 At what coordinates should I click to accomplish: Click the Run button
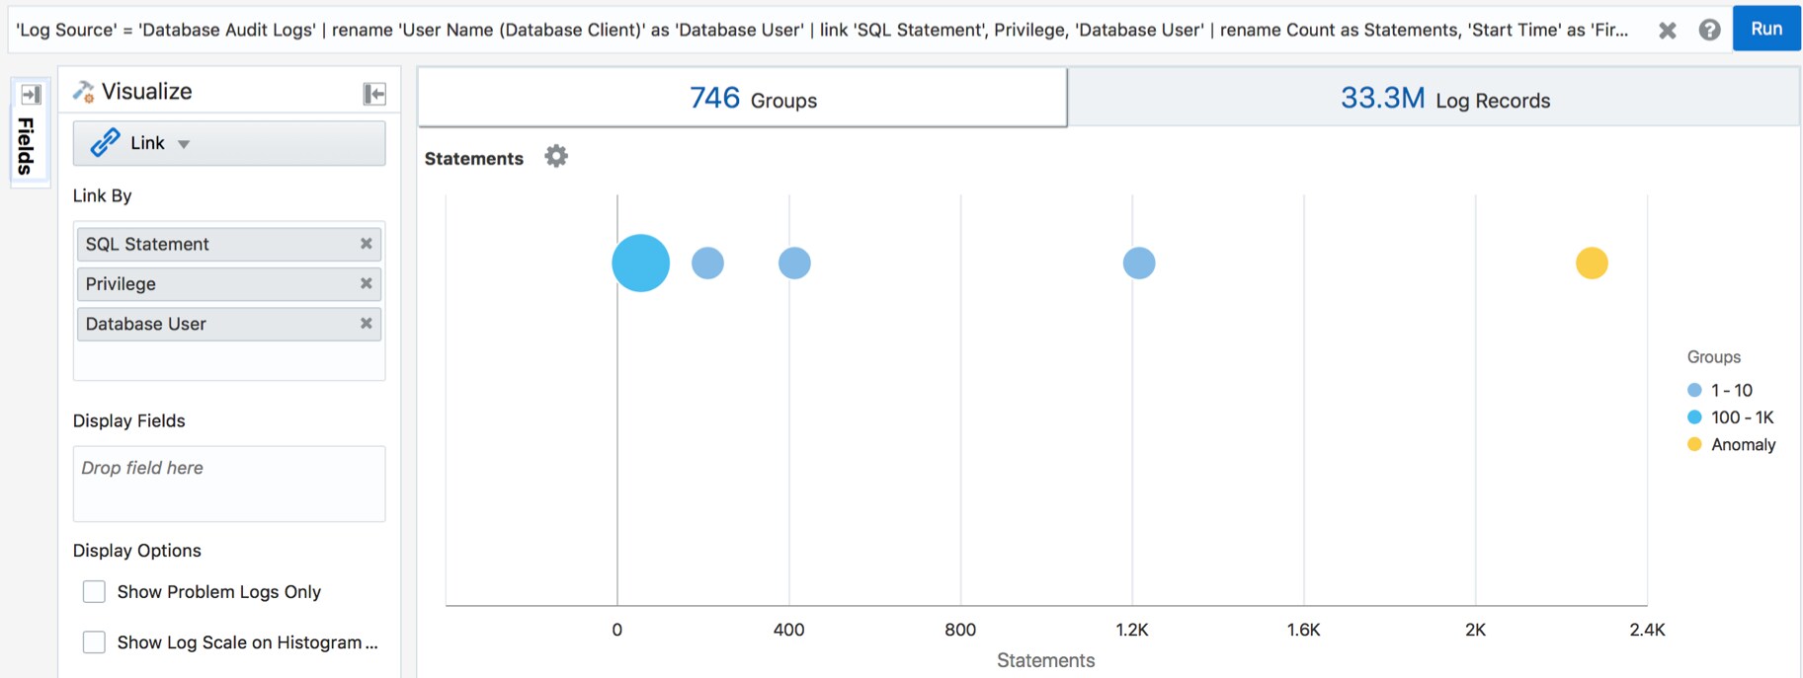1765,29
